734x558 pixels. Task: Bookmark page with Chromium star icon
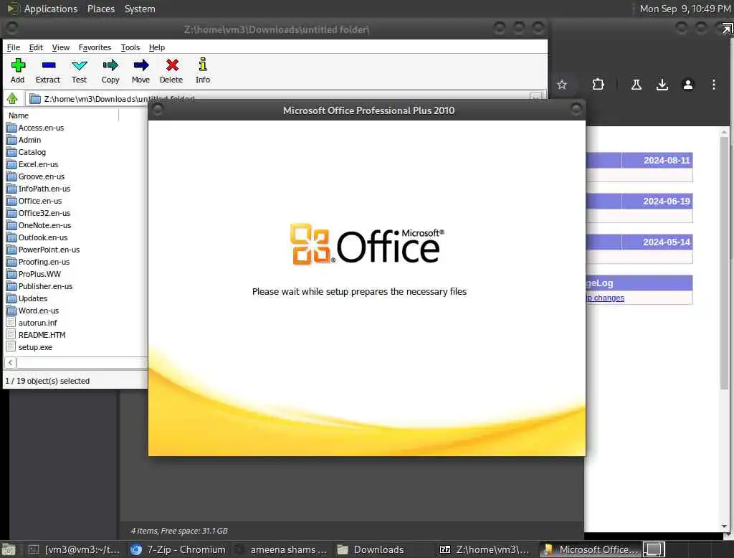(x=562, y=85)
